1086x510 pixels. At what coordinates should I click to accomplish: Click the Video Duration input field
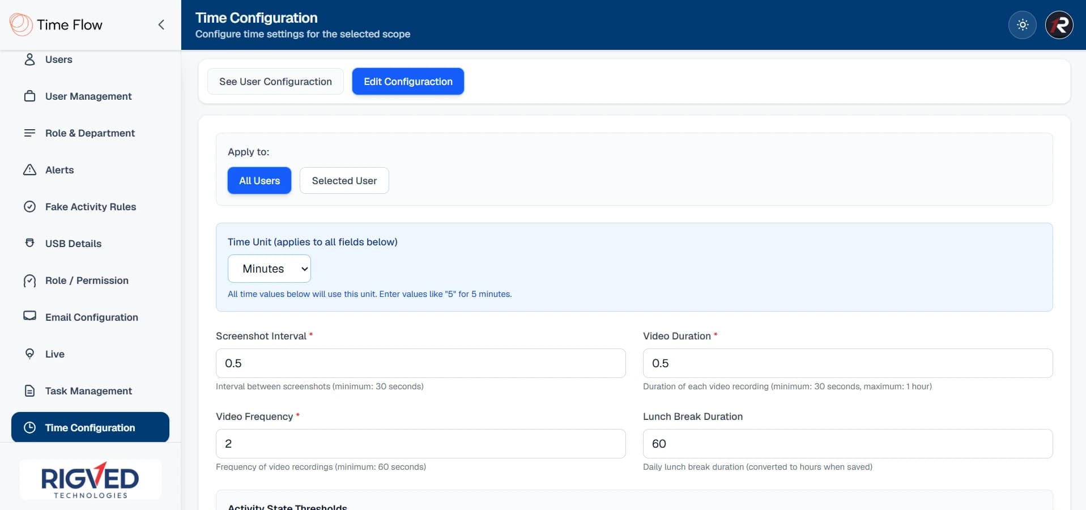click(x=848, y=363)
